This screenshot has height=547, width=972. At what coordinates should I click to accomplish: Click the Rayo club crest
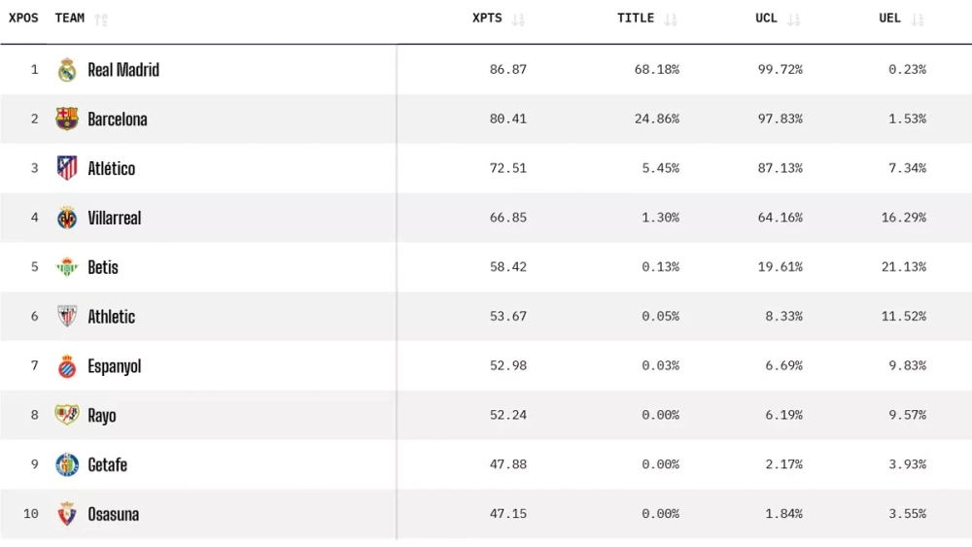67,415
